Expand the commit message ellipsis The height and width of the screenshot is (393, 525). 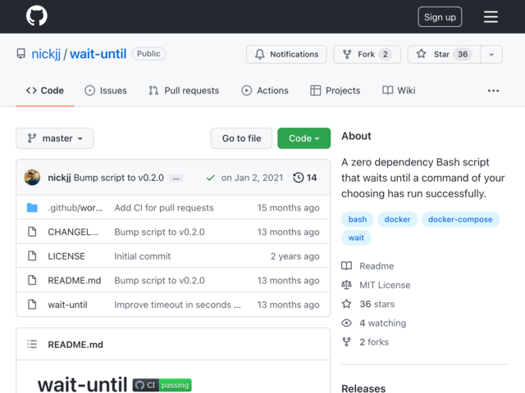[176, 178]
